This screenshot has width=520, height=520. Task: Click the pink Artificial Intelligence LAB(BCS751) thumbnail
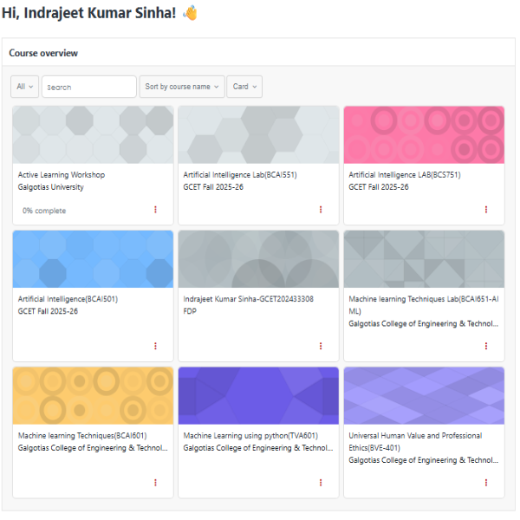(424, 134)
